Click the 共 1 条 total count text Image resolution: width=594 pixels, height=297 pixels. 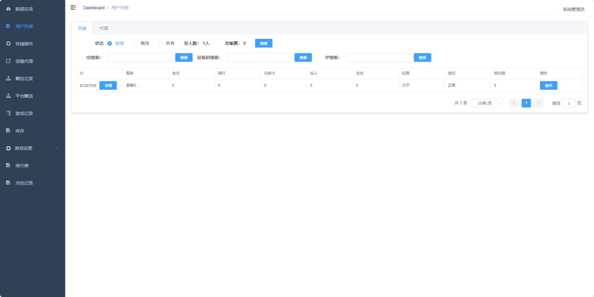[461, 103]
